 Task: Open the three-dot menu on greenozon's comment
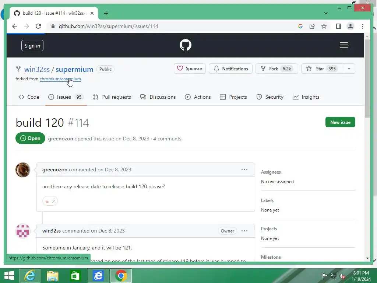click(x=244, y=170)
